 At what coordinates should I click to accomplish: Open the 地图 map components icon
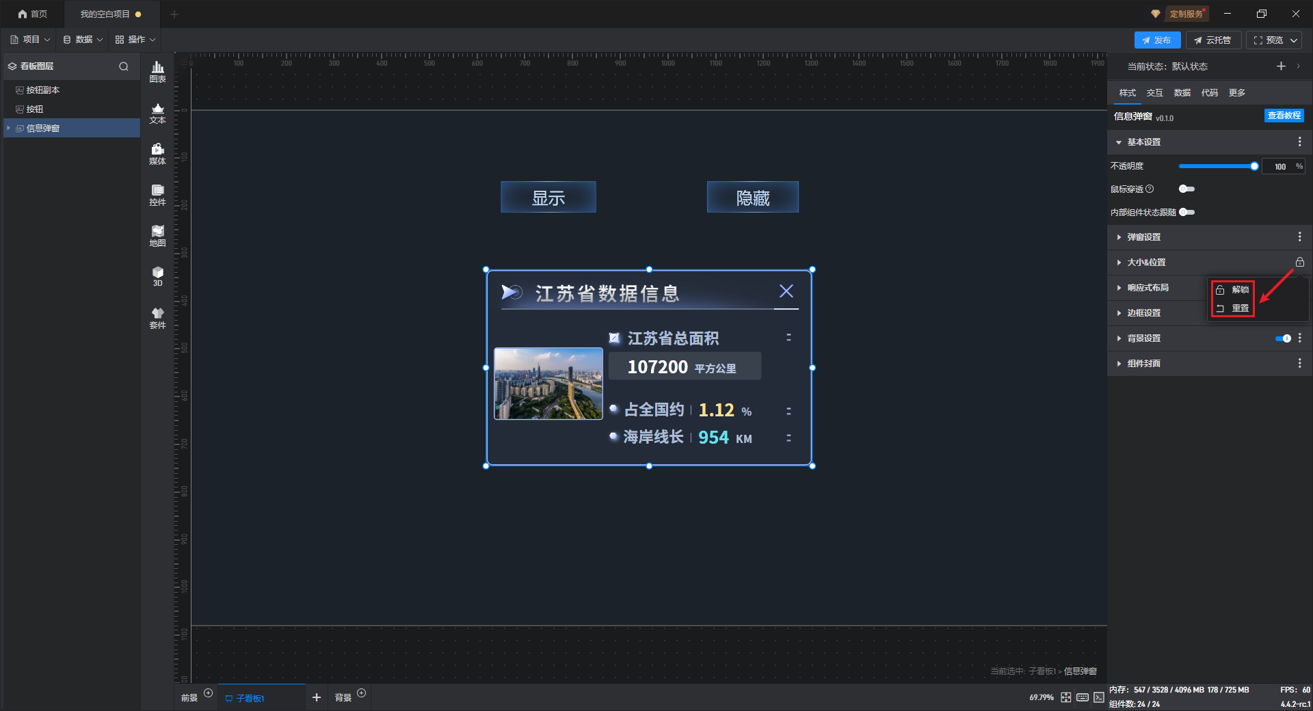[157, 236]
